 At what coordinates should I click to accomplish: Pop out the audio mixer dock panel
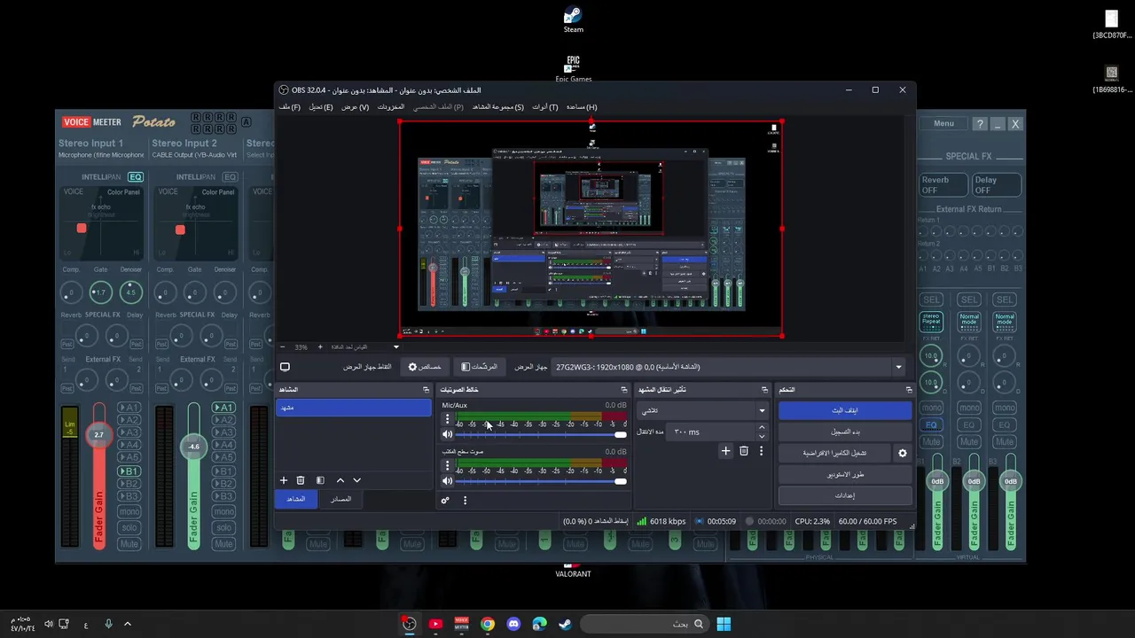tap(623, 390)
